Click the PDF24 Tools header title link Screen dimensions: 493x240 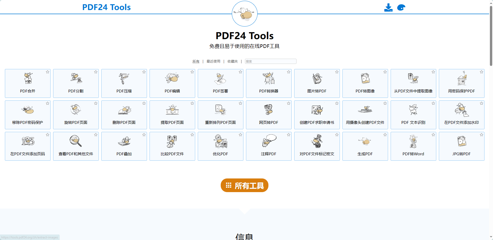point(106,7)
